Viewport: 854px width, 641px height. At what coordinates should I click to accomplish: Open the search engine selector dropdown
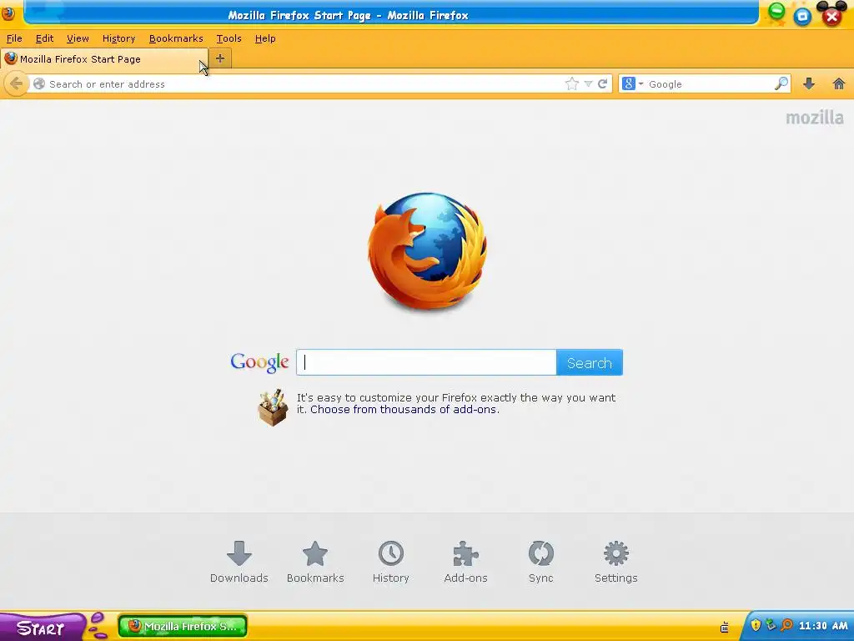632,84
